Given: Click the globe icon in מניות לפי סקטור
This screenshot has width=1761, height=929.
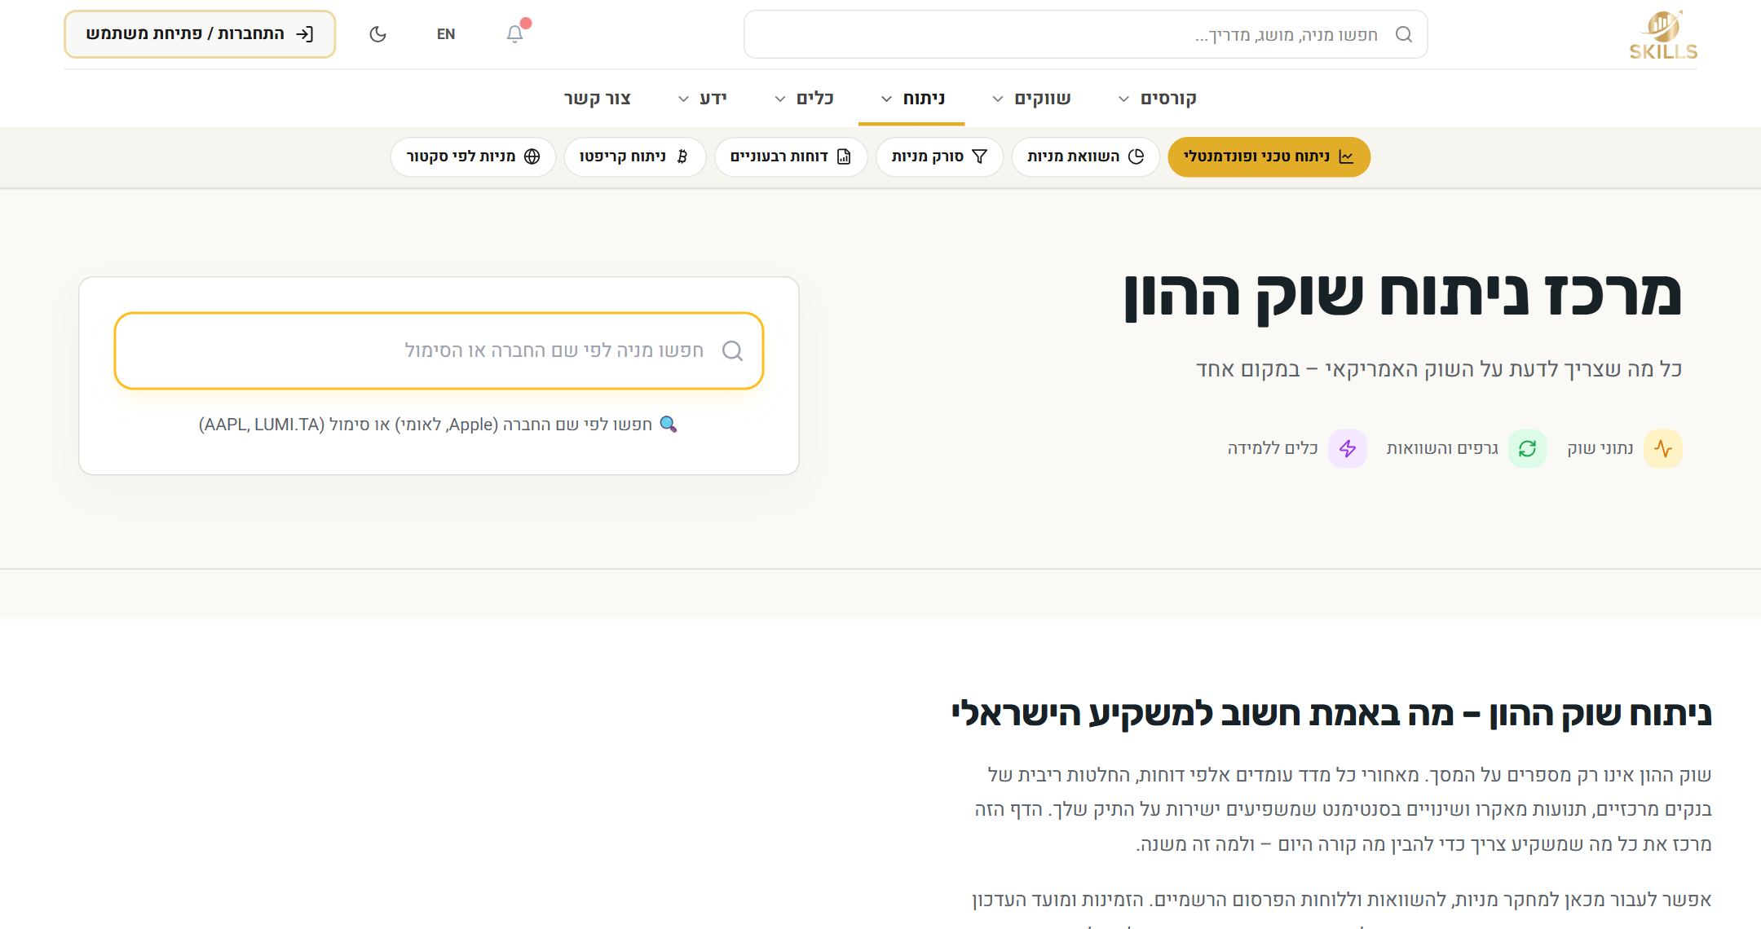Looking at the screenshot, I should [x=532, y=156].
